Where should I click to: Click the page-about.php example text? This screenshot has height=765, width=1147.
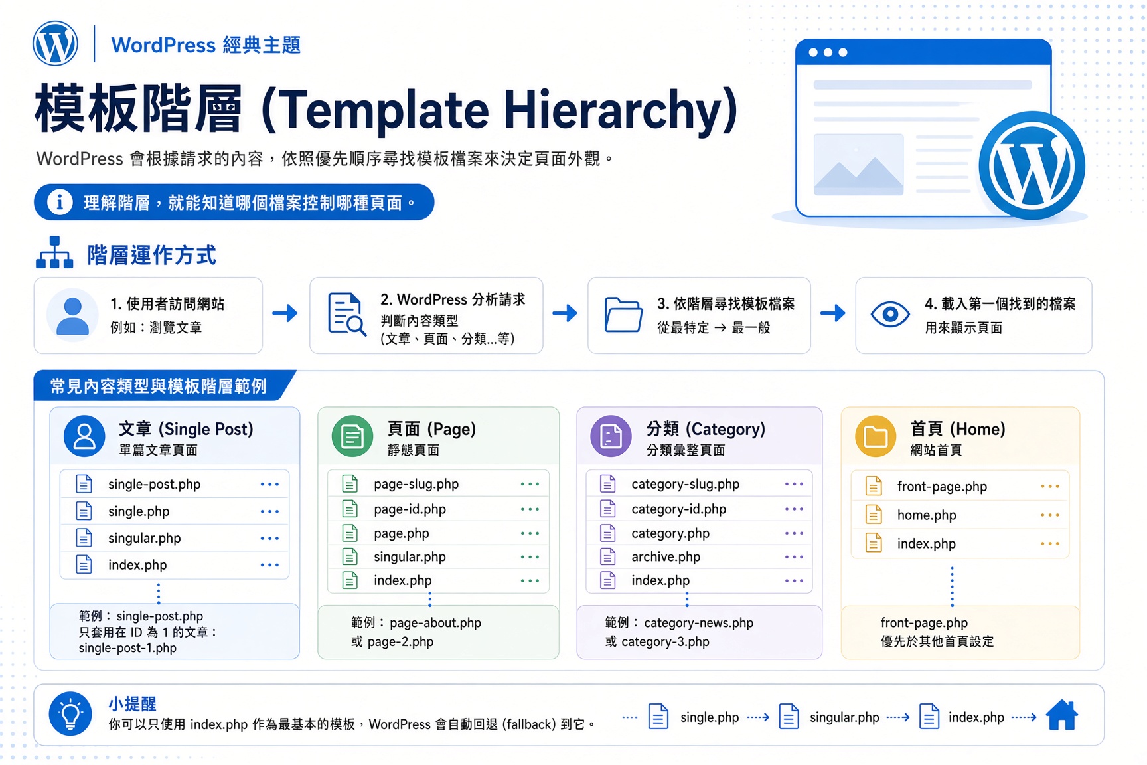tap(435, 623)
